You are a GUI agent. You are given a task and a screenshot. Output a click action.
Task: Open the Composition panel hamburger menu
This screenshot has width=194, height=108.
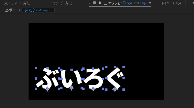coord(150,3)
